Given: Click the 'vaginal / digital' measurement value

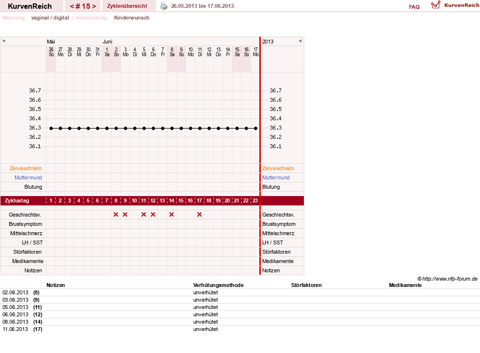Looking at the screenshot, I should point(50,18).
